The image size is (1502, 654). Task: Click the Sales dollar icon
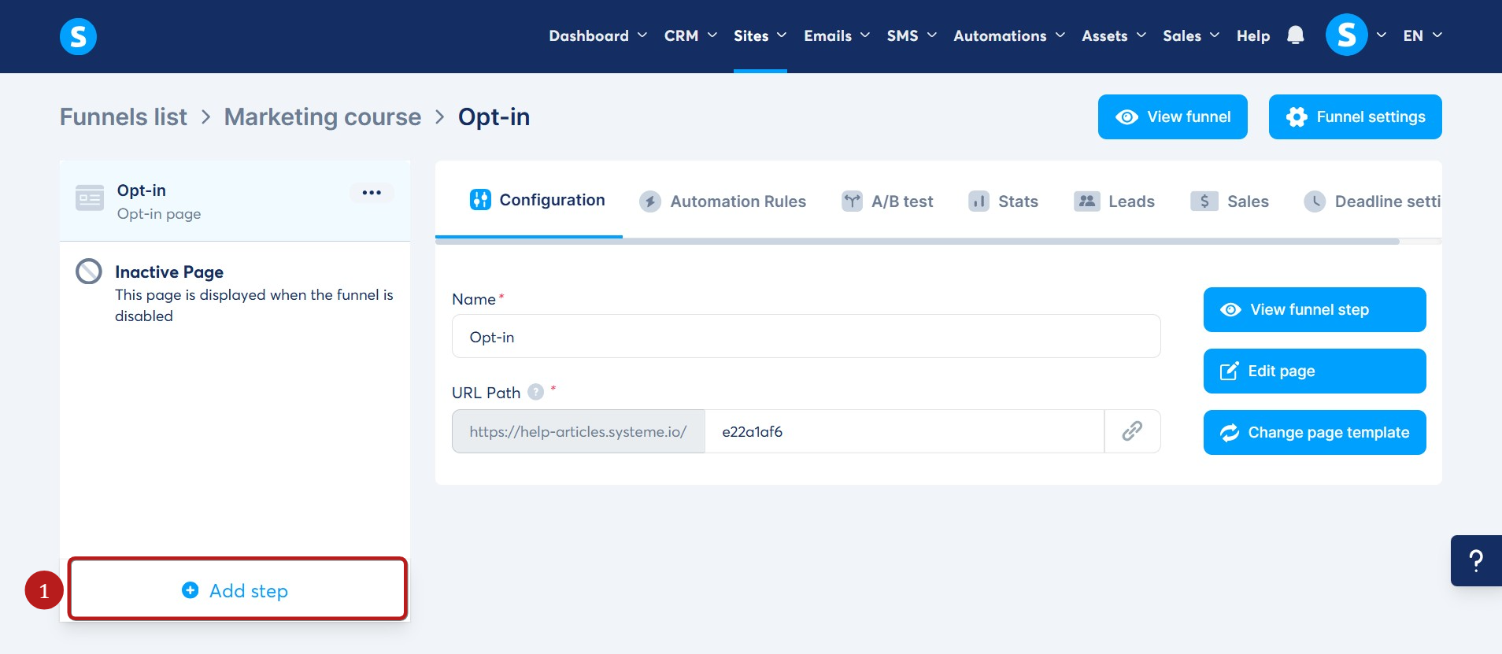click(x=1204, y=201)
